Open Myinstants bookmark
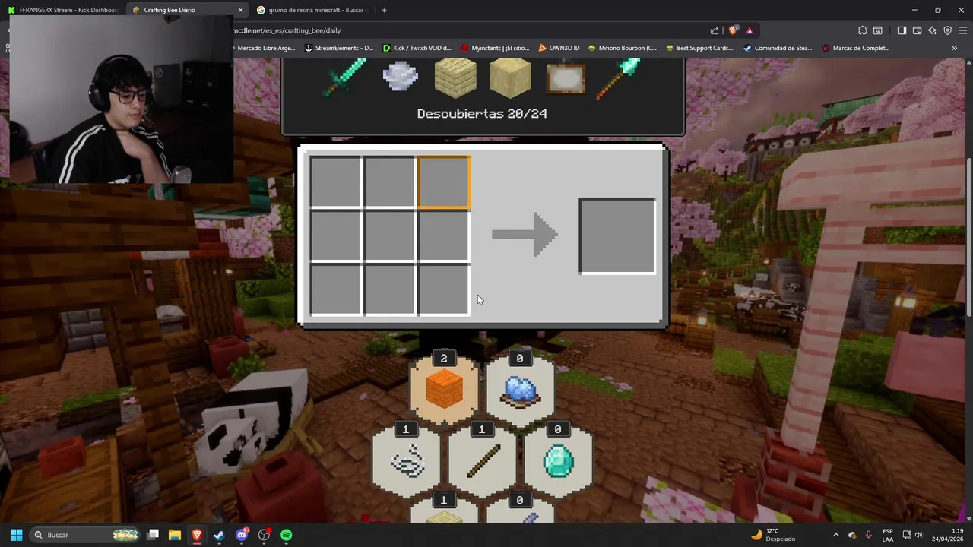Viewport: 973px width, 547px height. click(495, 48)
